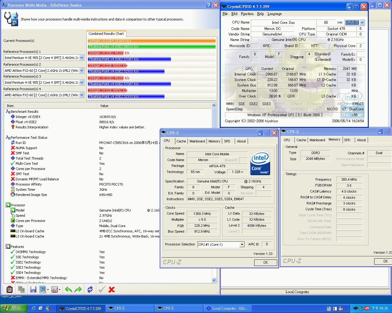
Task: Refresh benchmark with the blue arrows icon
Action: click(x=90, y=289)
